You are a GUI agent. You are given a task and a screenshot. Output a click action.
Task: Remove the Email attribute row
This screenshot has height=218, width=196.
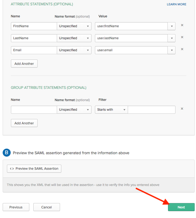pyautogui.click(x=182, y=49)
